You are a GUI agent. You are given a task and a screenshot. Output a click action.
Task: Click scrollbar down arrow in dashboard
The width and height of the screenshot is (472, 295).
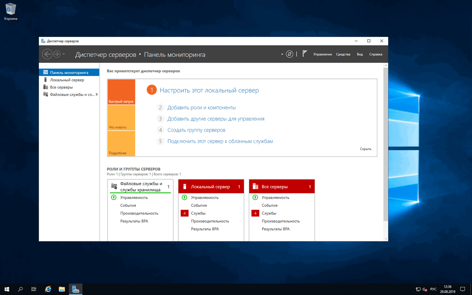click(386, 239)
